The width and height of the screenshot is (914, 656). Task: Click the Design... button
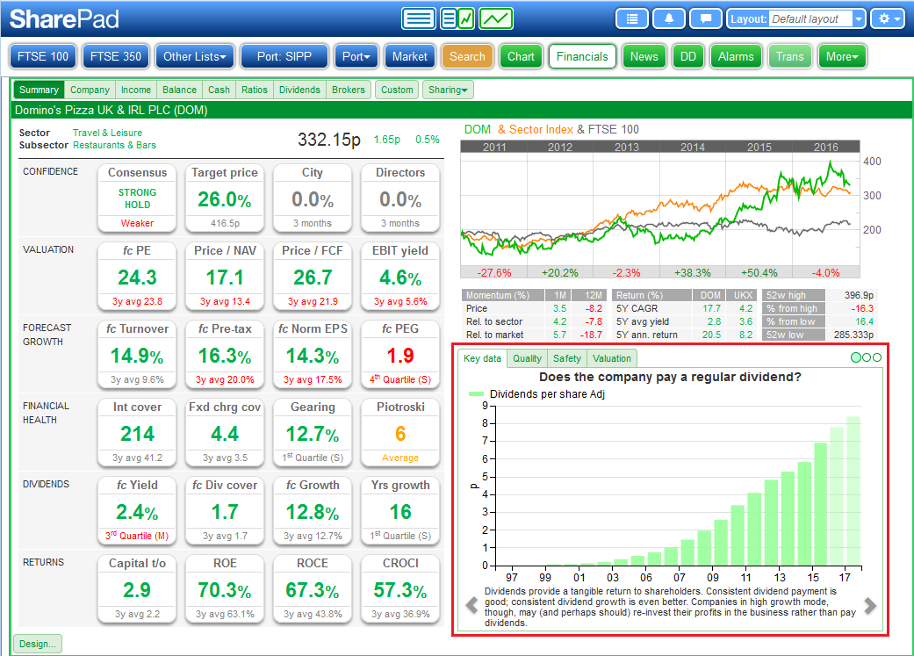click(37, 644)
